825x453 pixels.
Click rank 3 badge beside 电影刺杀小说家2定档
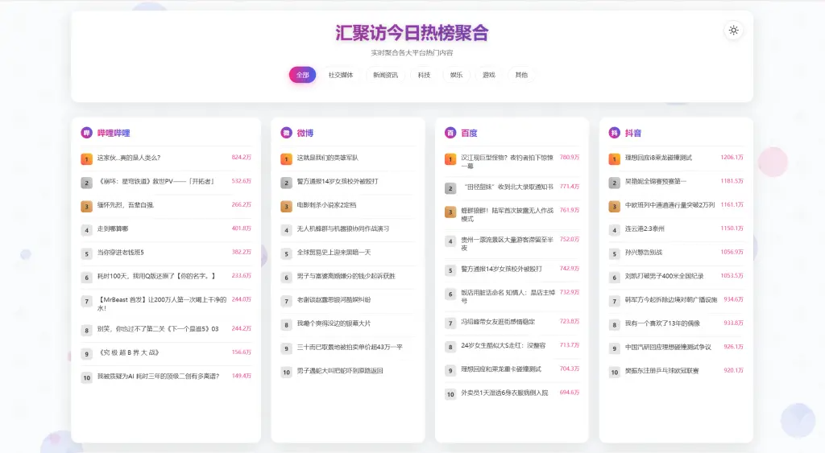coord(286,207)
